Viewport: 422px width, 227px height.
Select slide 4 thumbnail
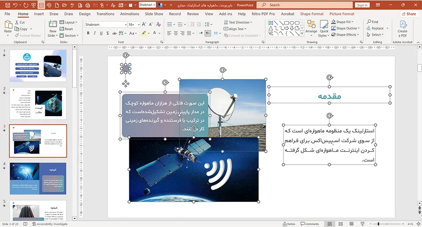(38, 179)
